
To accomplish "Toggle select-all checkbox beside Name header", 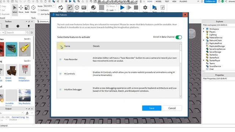I will (x=60, y=46).
